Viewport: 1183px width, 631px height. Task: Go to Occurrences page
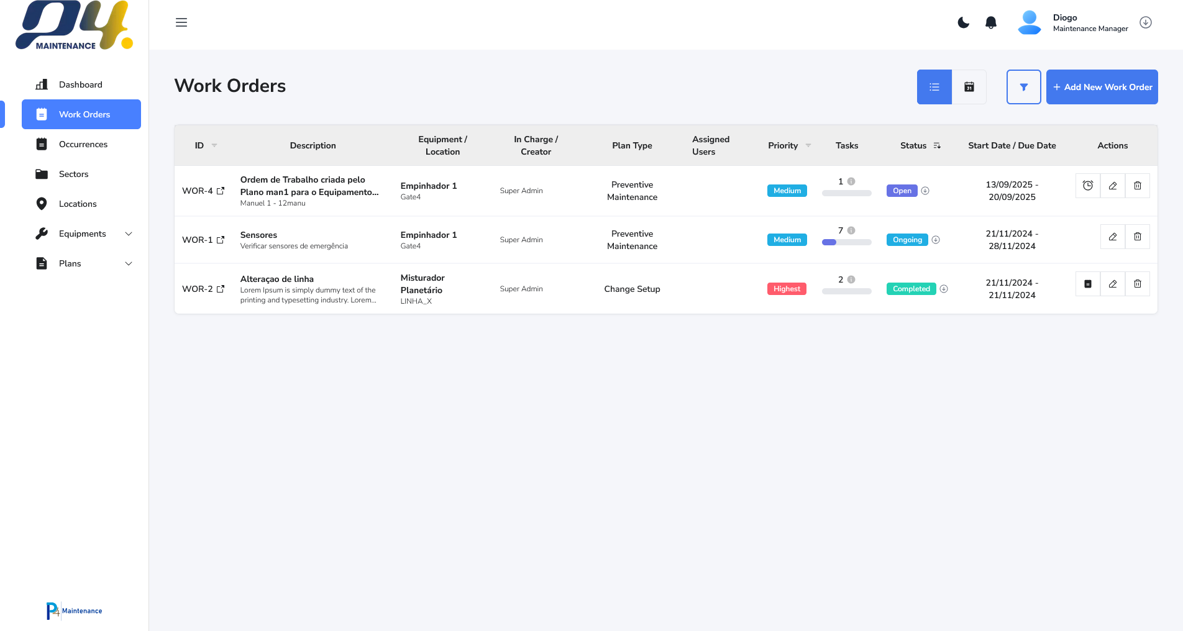coord(81,144)
